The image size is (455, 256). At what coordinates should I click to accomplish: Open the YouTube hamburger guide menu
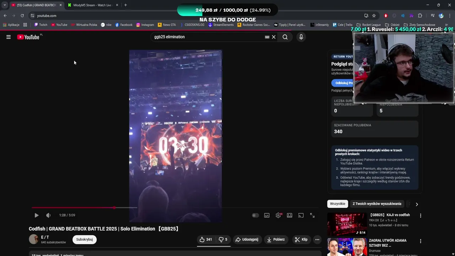pos(9,37)
